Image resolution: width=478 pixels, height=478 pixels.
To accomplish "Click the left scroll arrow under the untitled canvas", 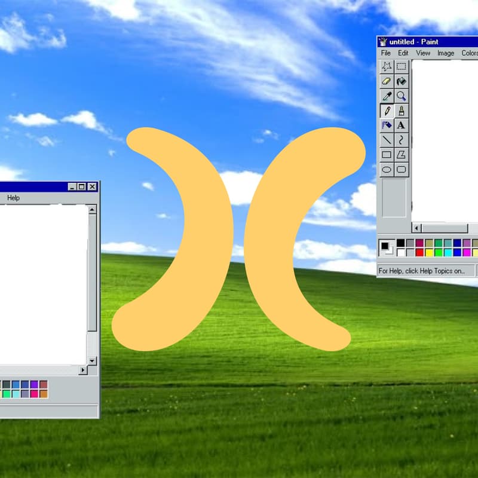I will click(x=416, y=228).
